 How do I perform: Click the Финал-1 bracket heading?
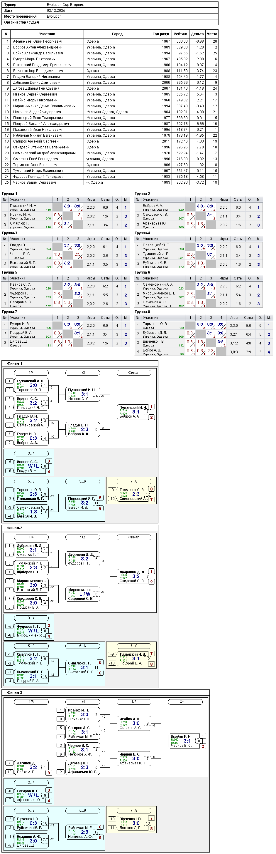click(15, 363)
